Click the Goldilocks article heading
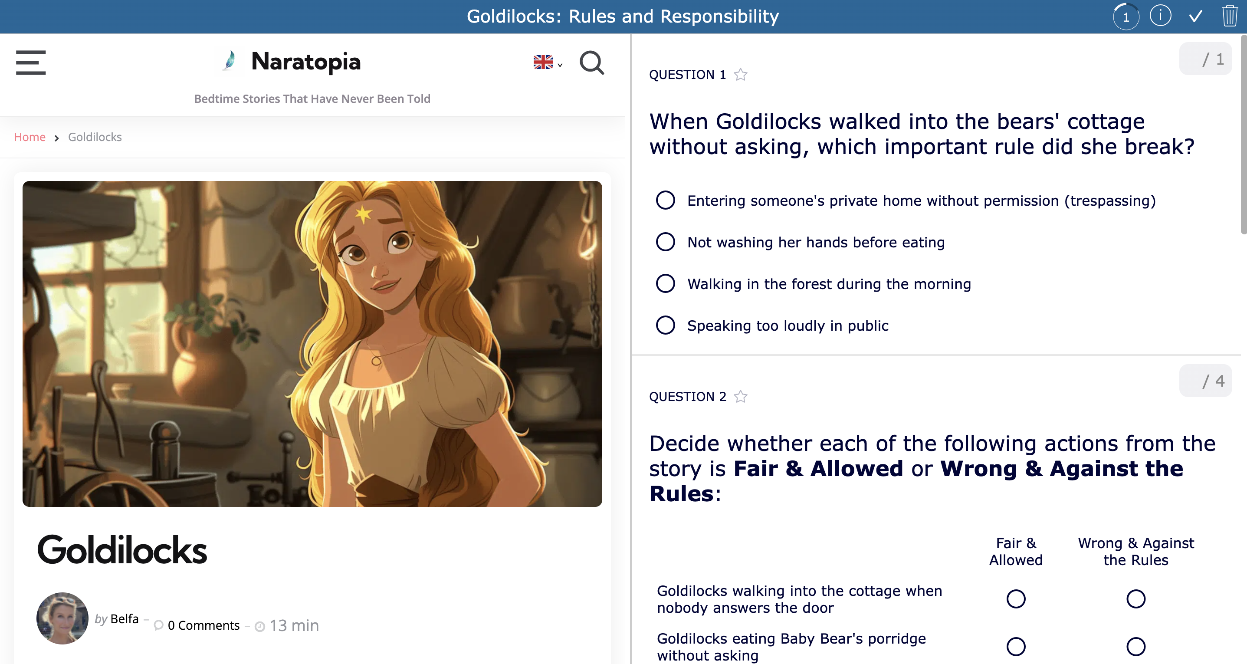This screenshot has height=664, width=1247. [122, 550]
